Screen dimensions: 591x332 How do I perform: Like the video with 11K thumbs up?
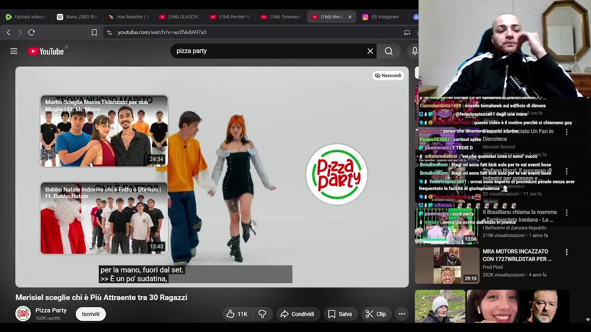tap(237, 314)
